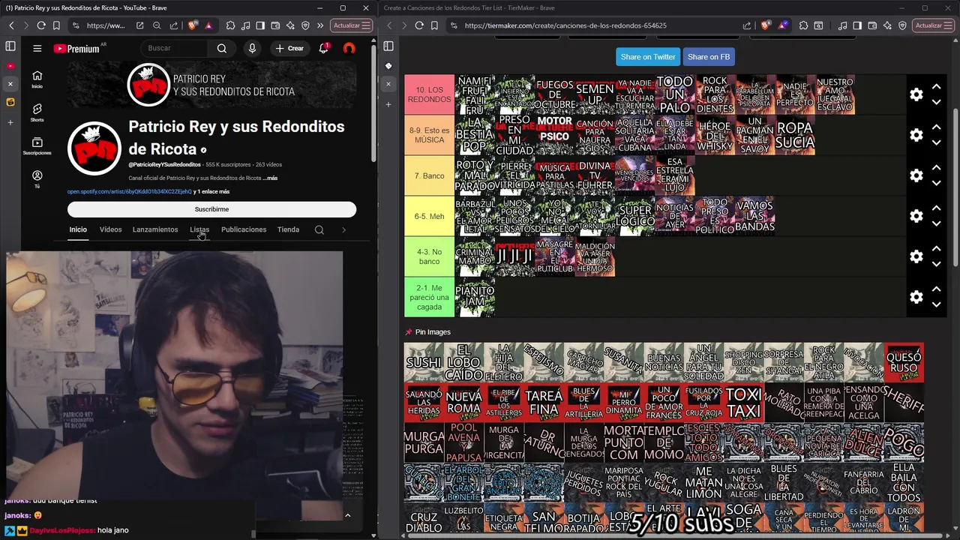Click Crear button on YouTube
This screenshot has width=960, height=540.
(x=289, y=48)
